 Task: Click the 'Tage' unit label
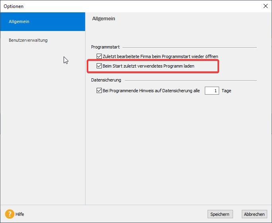(x=226, y=91)
